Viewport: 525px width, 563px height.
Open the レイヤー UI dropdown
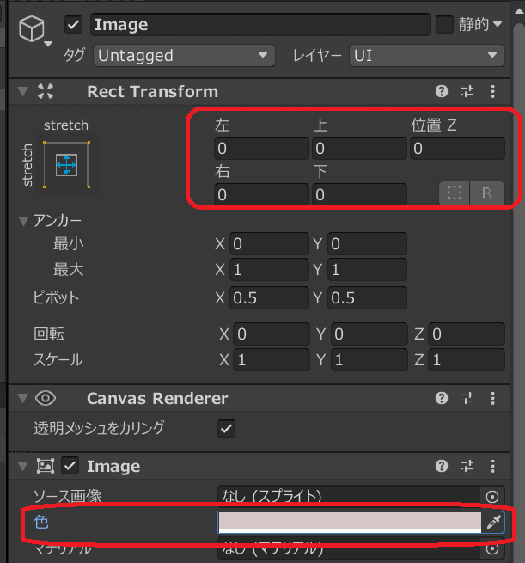pyautogui.click(x=426, y=56)
